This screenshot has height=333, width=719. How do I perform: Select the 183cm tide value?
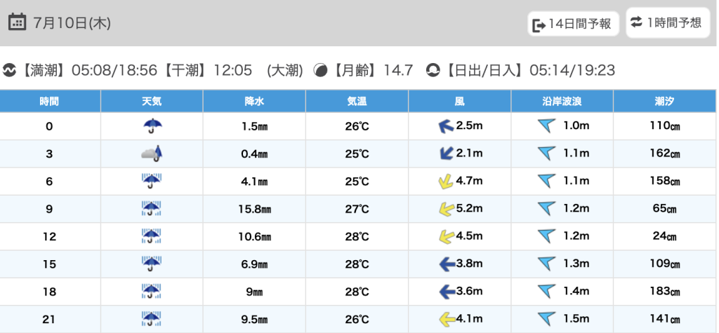(665, 292)
